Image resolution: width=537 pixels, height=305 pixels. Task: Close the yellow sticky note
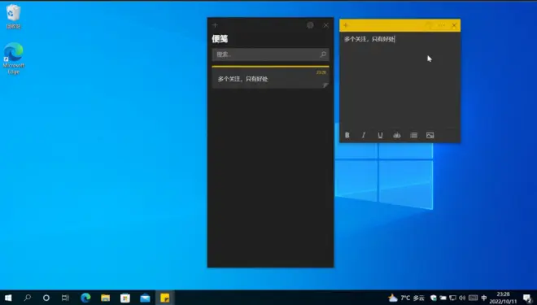coord(454,25)
